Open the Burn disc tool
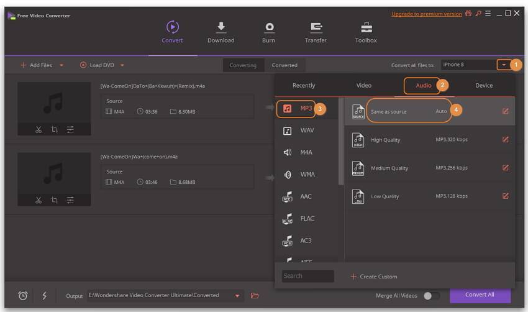Viewport: 528px width, 312px height. [268, 27]
